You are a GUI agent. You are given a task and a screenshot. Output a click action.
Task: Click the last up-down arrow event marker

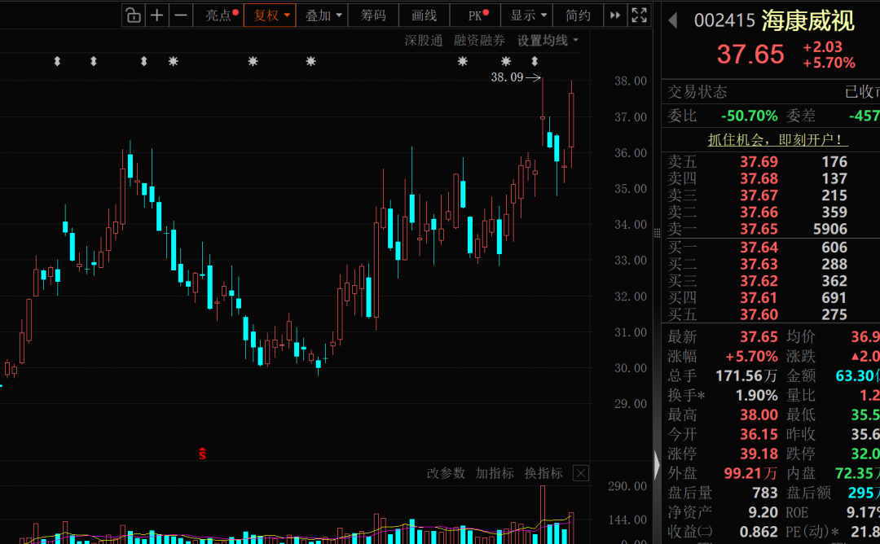535,61
